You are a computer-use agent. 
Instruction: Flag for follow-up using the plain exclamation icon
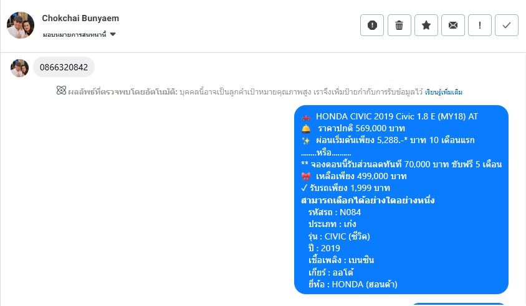click(x=480, y=25)
